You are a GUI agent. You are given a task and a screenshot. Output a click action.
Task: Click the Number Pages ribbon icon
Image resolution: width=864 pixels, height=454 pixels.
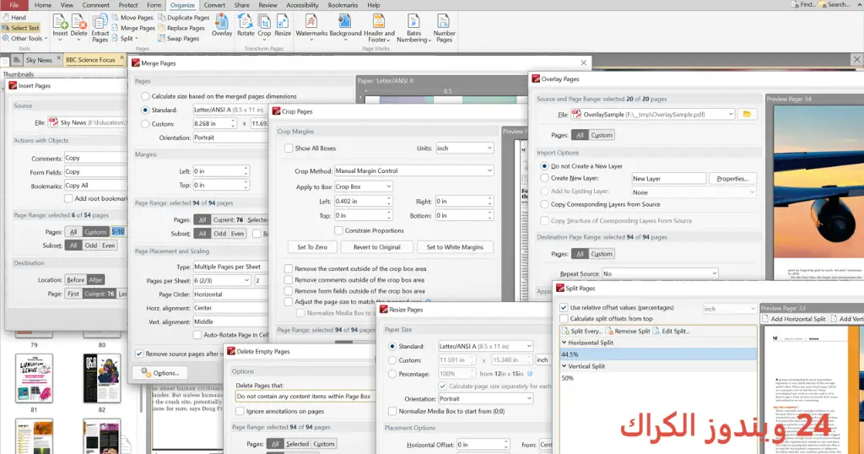[444, 29]
